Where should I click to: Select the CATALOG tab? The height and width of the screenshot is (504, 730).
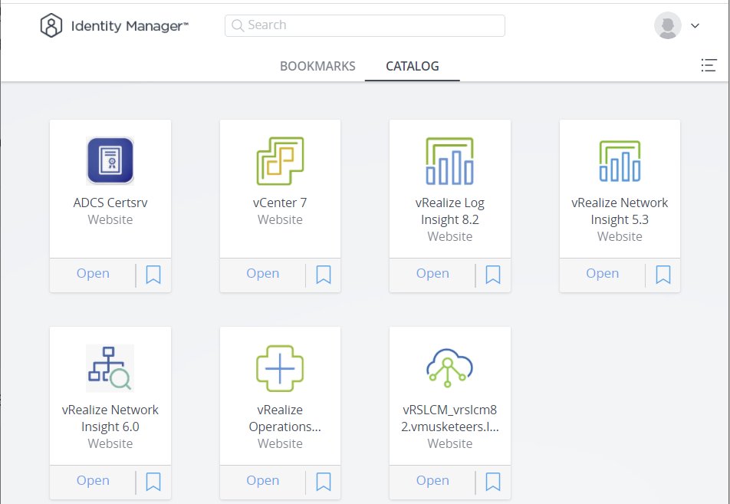[x=413, y=66]
